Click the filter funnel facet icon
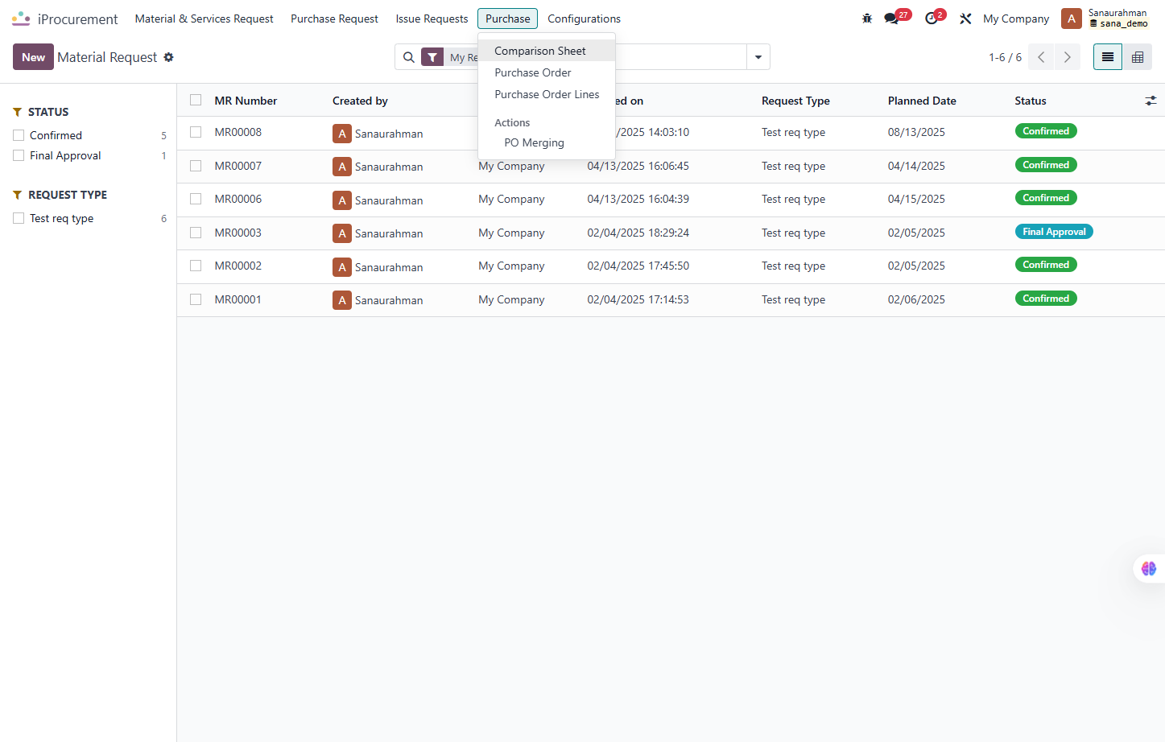Viewport: 1165px width, 742px height. [x=432, y=57]
